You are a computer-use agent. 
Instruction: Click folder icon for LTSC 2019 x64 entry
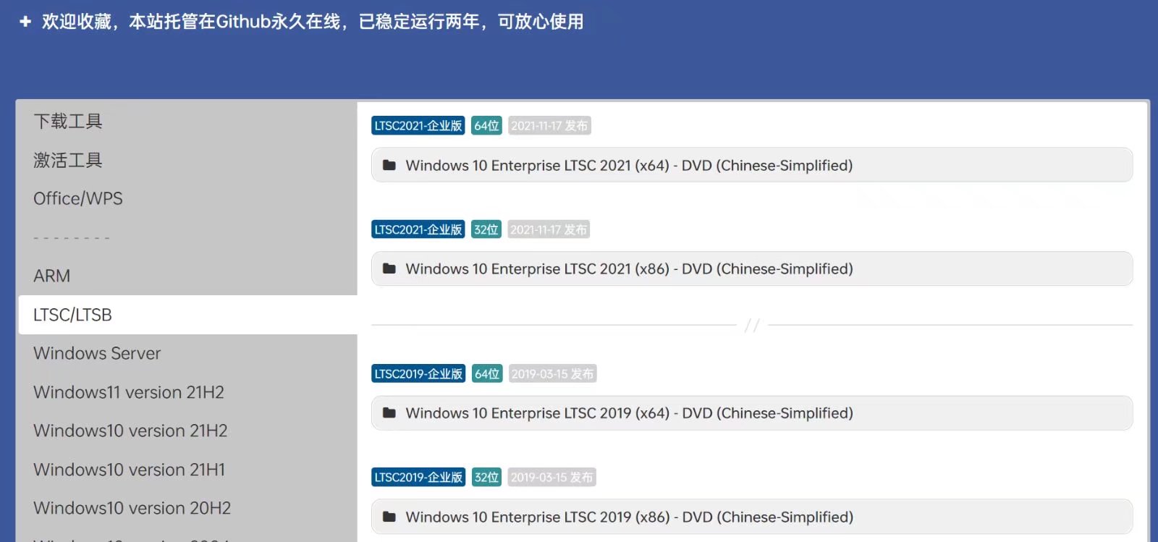click(389, 413)
